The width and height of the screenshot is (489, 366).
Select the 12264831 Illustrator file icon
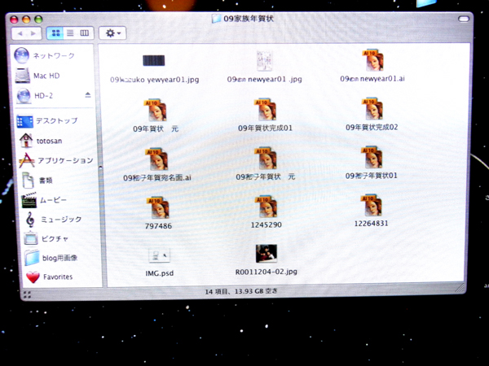pyautogui.click(x=372, y=206)
